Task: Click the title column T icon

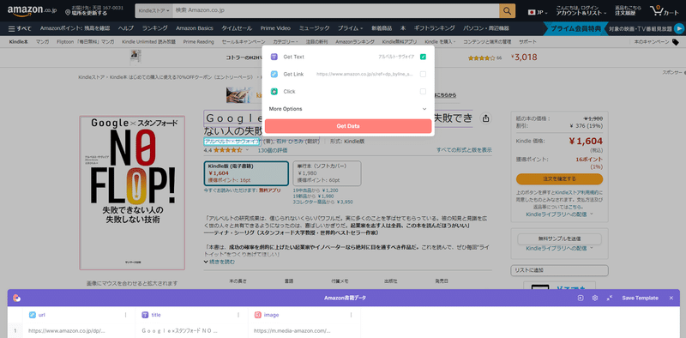Action: click(x=145, y=315)
